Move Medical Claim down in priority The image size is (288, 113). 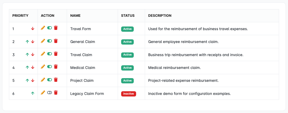pyautogui.click(x=33, y=68)
